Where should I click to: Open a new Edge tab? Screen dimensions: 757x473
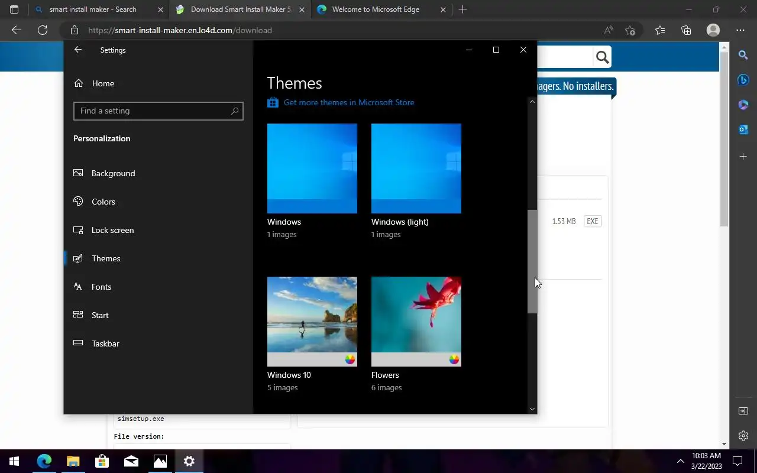coord(462,9)
